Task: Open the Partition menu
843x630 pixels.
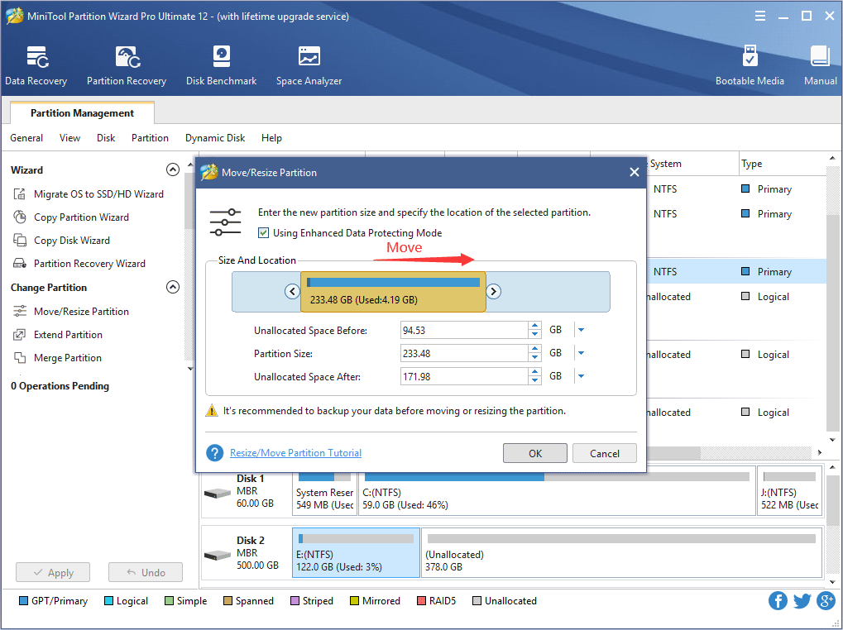Action: [x=150, y=138]
